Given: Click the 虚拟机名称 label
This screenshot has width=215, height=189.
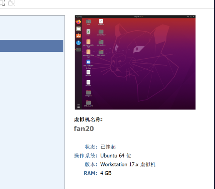Looking at the screenshot, I should coord(88,120).
